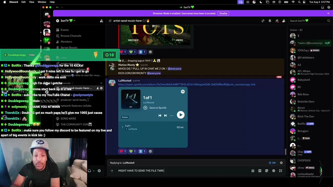Open Events in the sidebar

point(65,30)
